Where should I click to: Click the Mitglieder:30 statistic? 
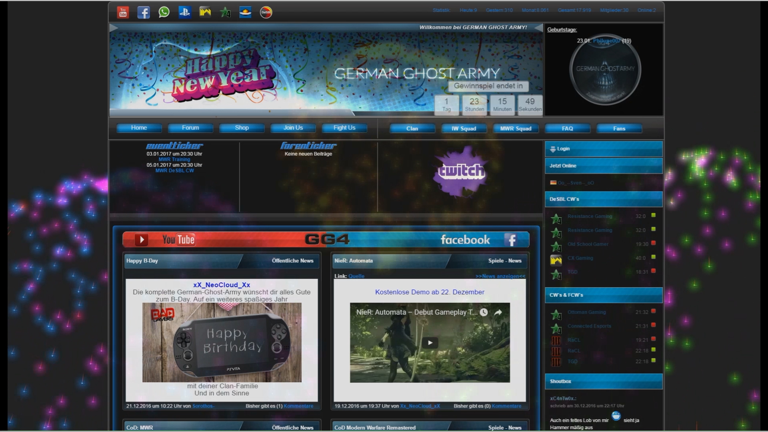[x=614, y=10]
